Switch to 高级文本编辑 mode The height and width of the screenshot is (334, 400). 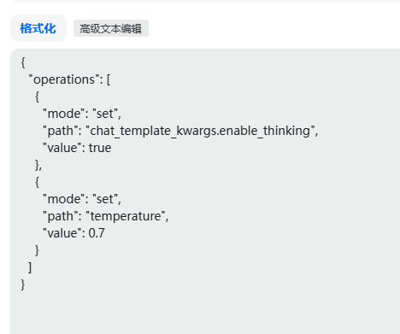[x=111, y=28]
